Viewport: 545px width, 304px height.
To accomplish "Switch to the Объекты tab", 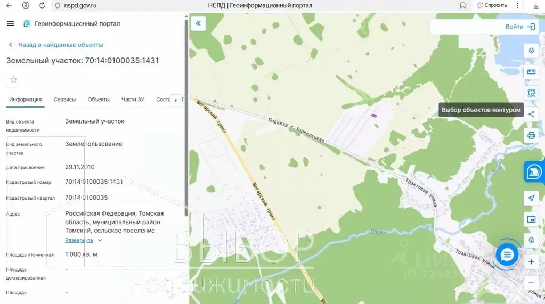I will point(99,100).
